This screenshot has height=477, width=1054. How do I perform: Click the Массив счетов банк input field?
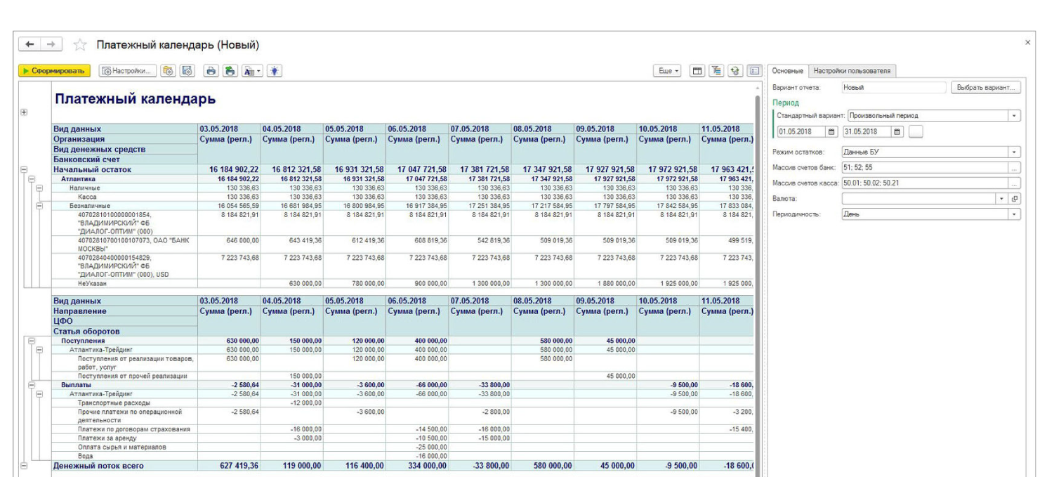click(924, 167)
